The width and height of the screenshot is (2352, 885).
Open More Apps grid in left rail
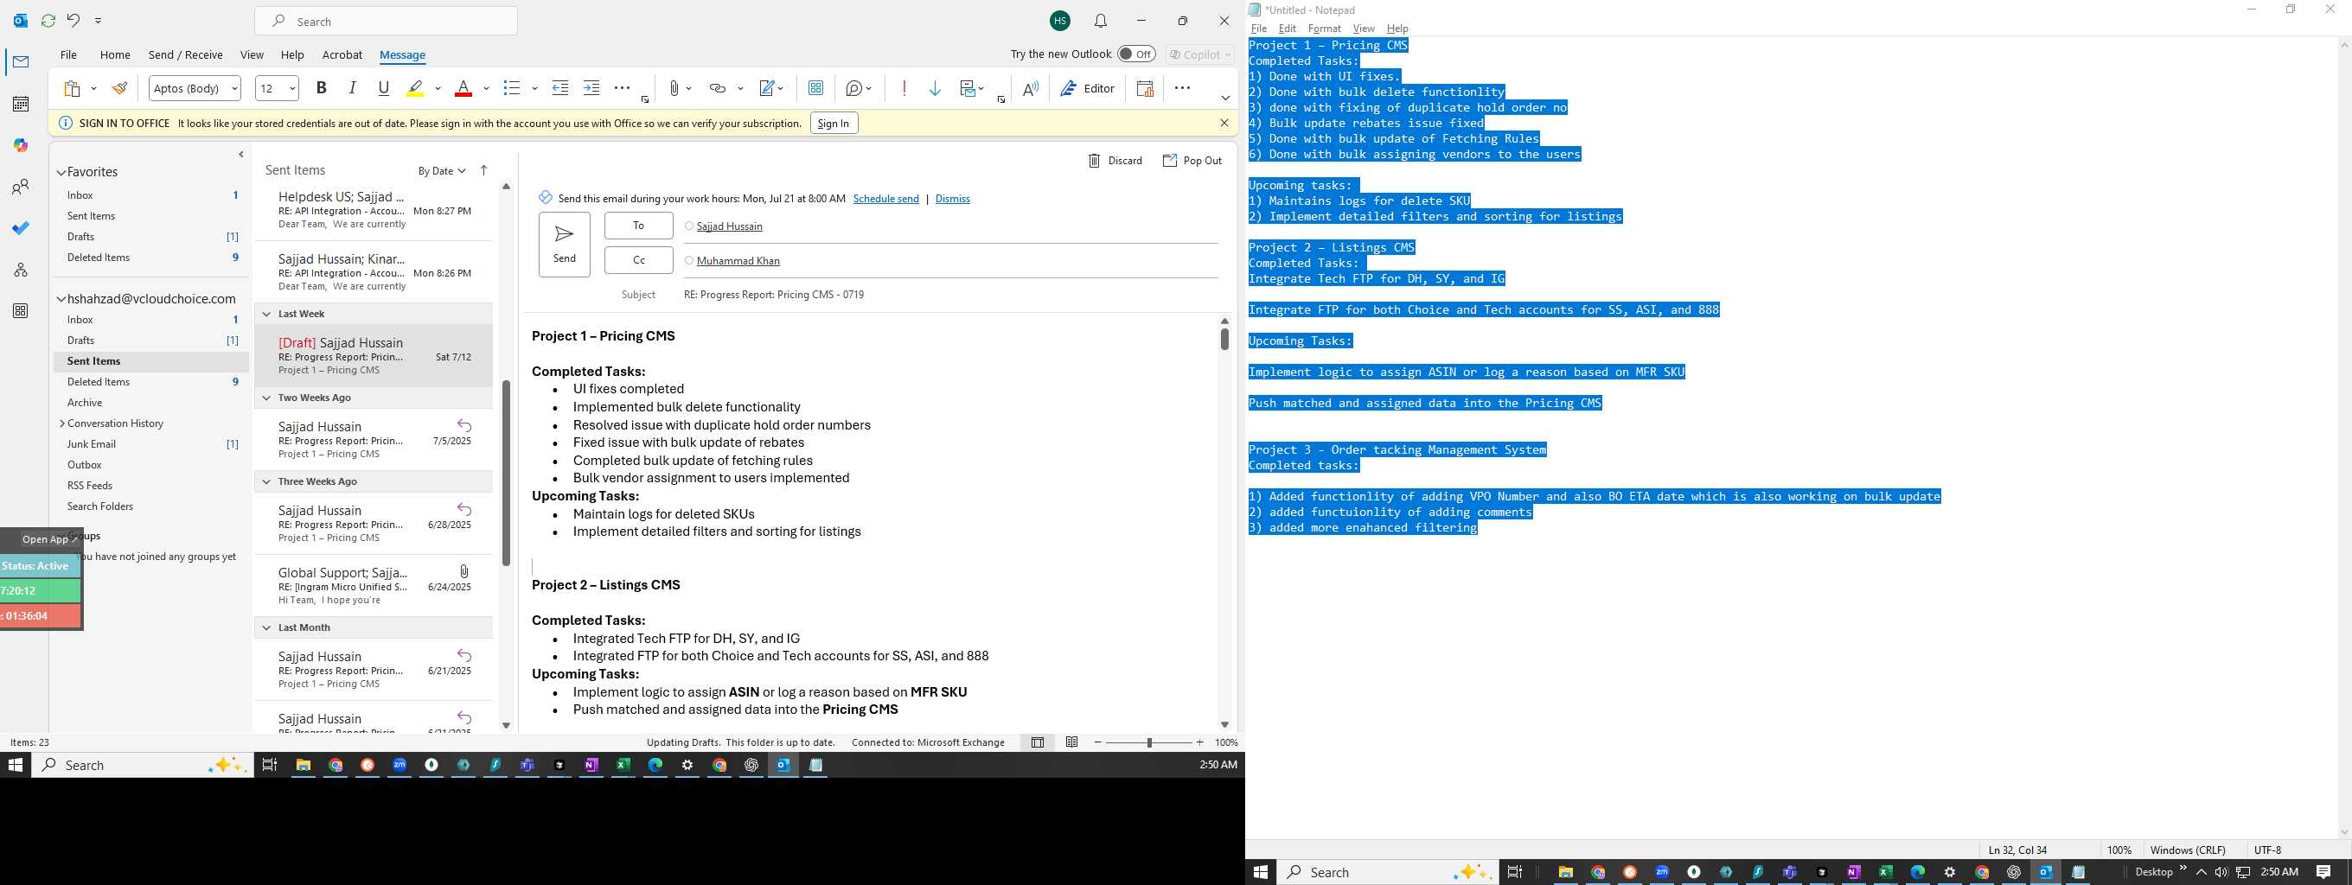[20, 311]
